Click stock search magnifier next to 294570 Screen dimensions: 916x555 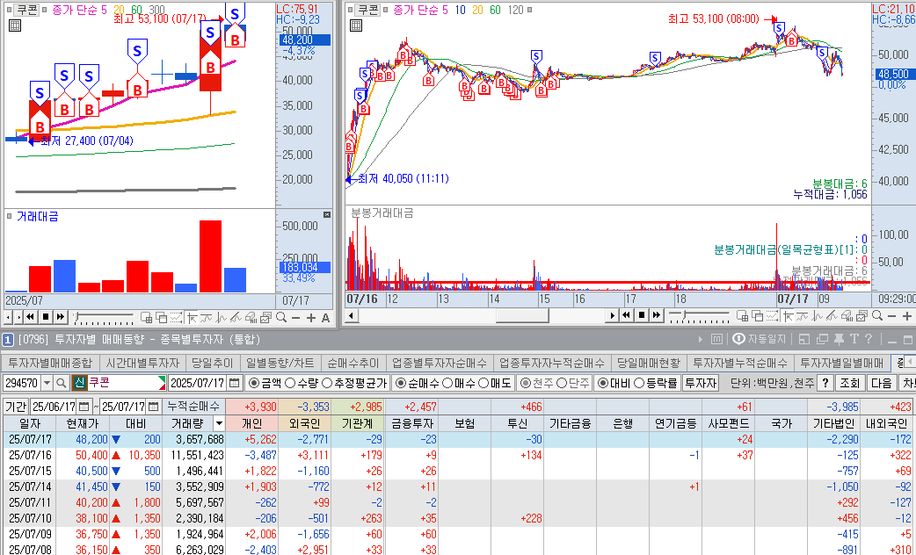[x=61, y=384]
